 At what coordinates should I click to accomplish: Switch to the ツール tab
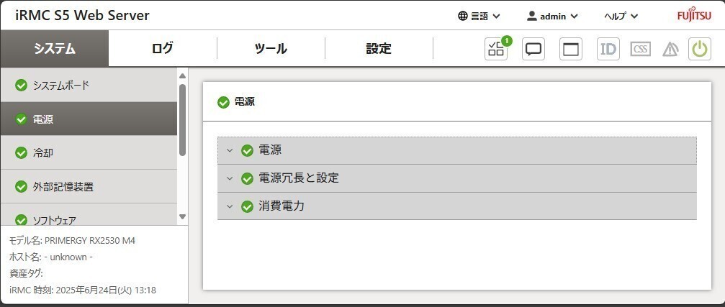coord(271,49)
